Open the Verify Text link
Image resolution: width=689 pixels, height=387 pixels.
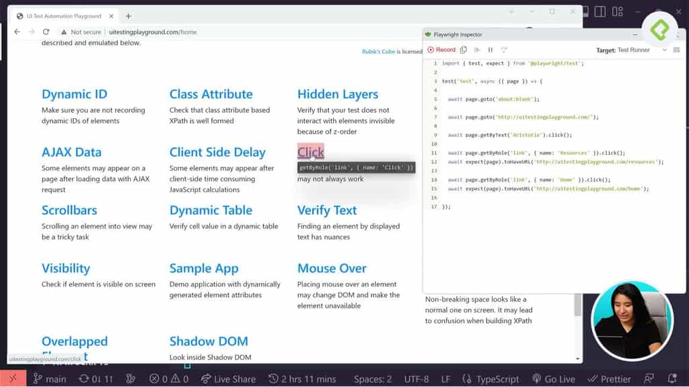[327, 210]
